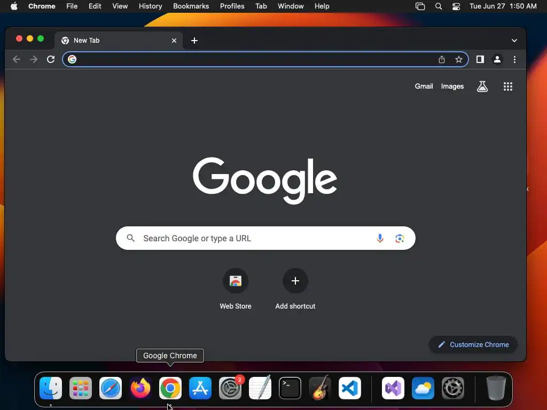Open Launchpad from the Dock
The image size is (547, 410).
coord(81,388)
